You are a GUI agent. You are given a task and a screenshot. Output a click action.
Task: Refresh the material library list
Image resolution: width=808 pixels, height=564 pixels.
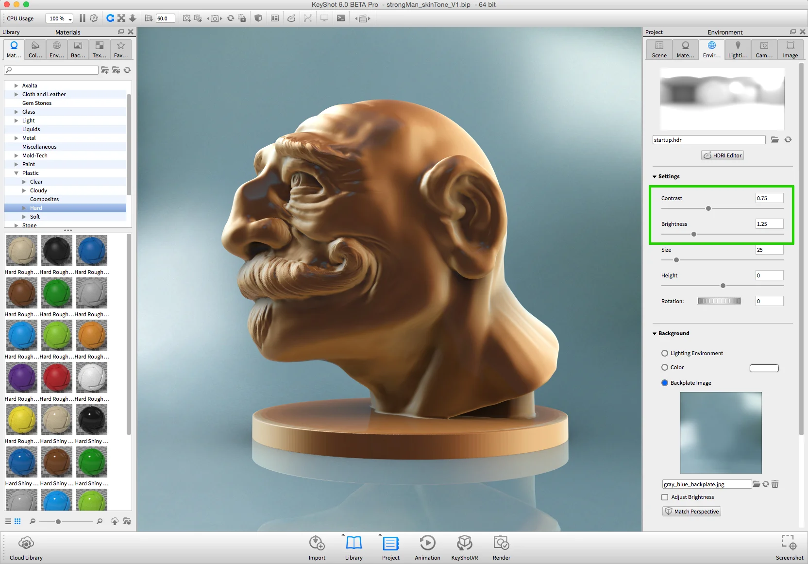click(127, 70)
